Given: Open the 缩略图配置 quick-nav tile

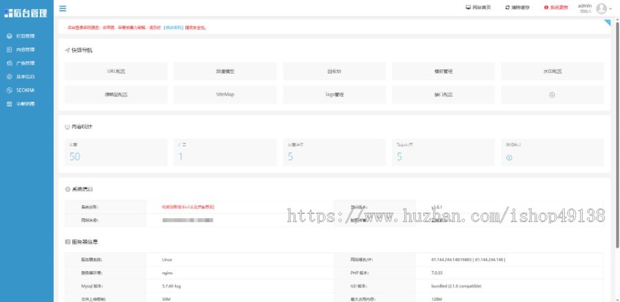Looking at the screenshot, I should 116,95.
